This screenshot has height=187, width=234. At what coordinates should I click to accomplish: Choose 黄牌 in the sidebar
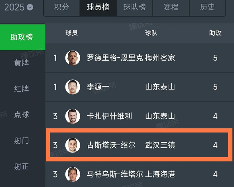(x=22, y=63)
